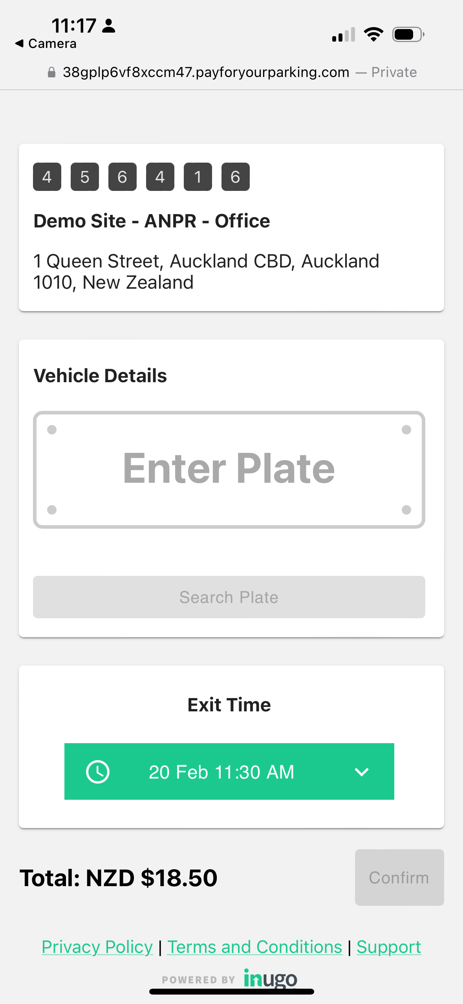Screen dimensions: 463x1004
Task: Open the 20 Feb 11:30 AM time selector
Action: (x=221, y=772)
